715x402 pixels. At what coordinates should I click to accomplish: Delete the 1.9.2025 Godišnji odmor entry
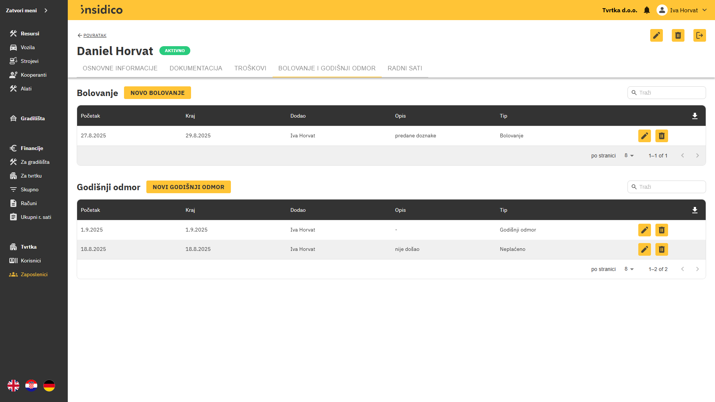662,230
